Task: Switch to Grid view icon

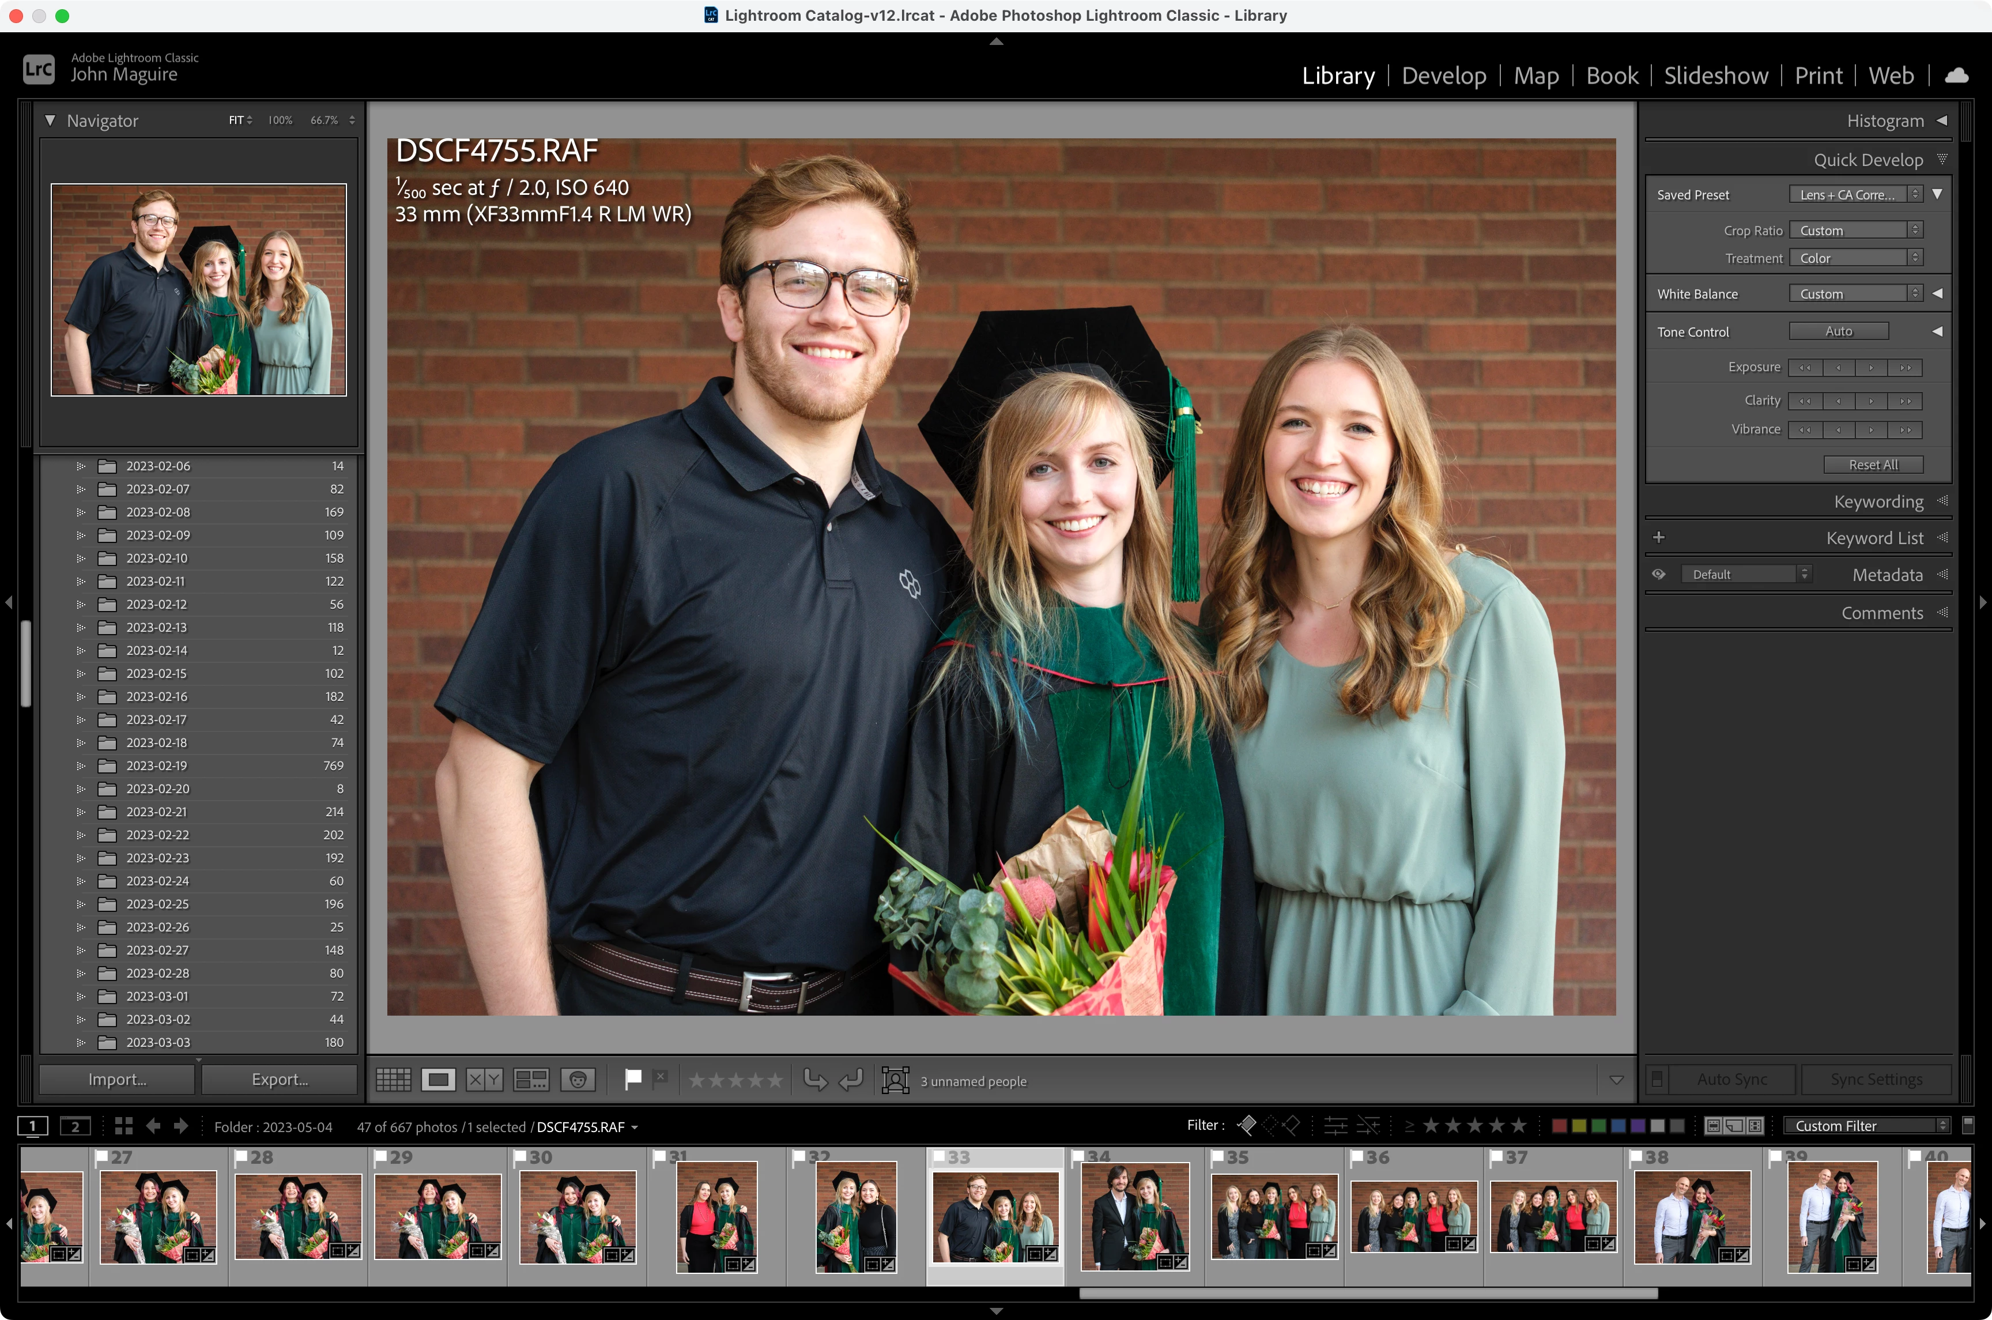Action: point(393,1079)
